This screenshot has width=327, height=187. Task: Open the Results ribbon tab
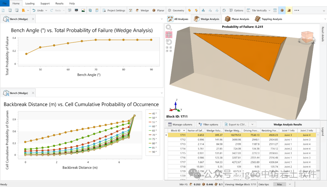59,3
